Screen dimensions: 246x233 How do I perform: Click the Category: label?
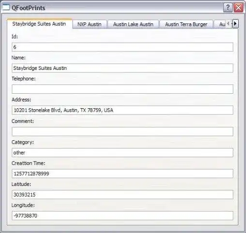pos(23,142)
